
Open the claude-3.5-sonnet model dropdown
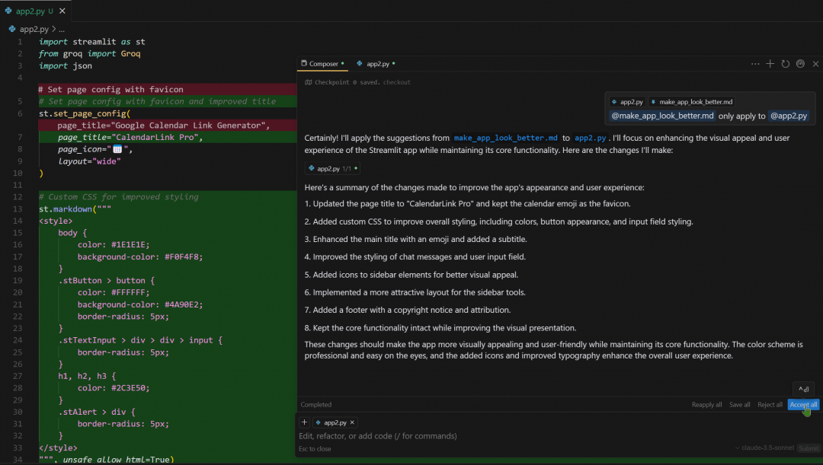click(x=764, y=447)
